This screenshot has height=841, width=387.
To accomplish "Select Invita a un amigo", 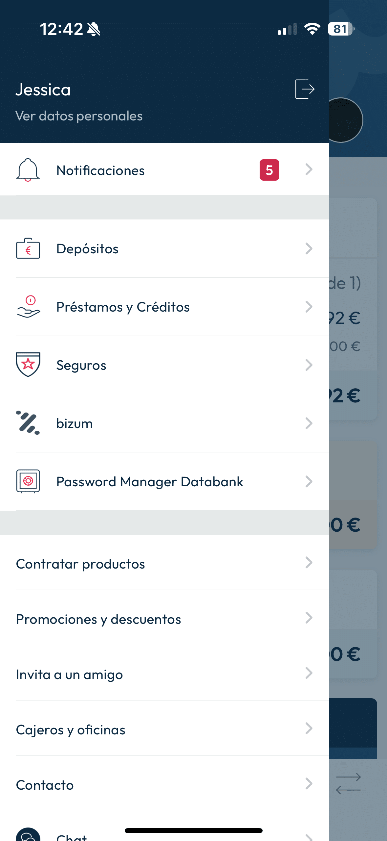I will tap(70, 675).
